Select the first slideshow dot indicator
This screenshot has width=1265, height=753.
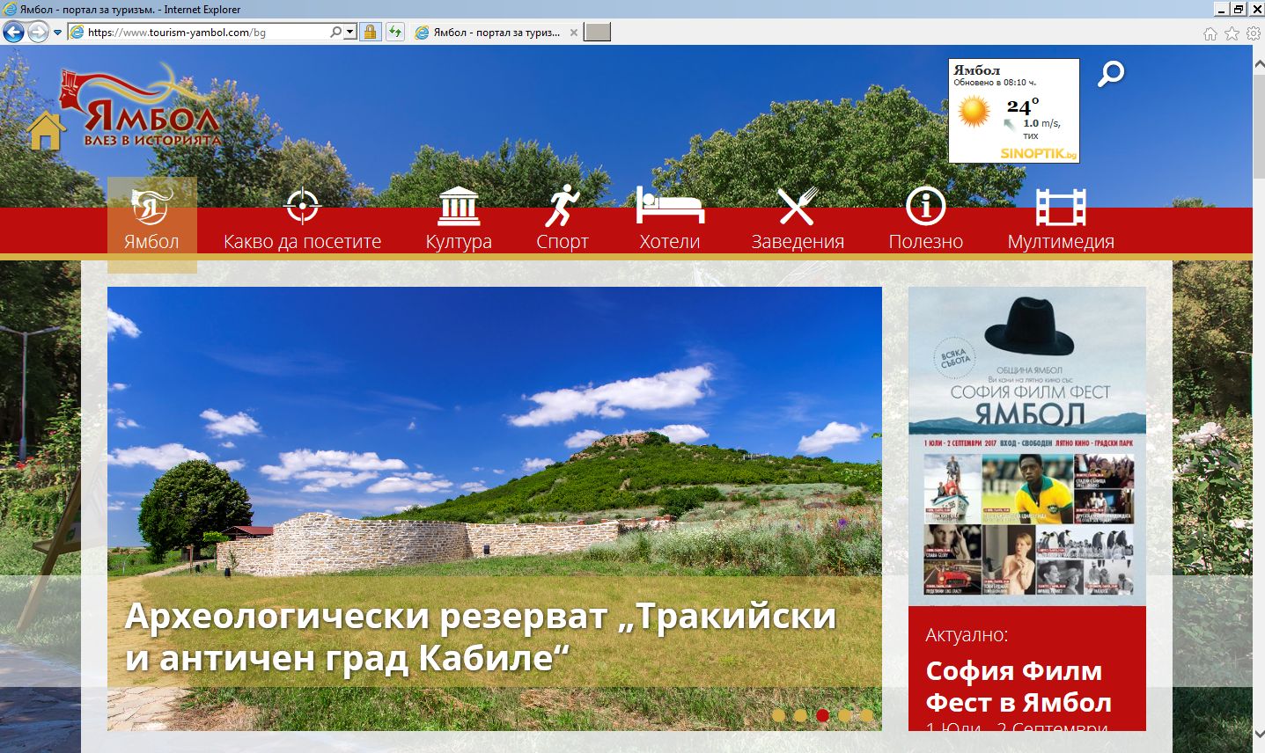[x=778, y=715]
